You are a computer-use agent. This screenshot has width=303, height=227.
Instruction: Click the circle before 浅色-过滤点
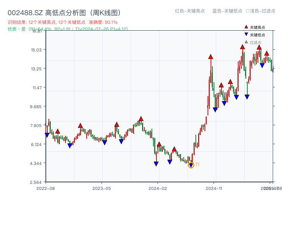(x=248, y=11)
